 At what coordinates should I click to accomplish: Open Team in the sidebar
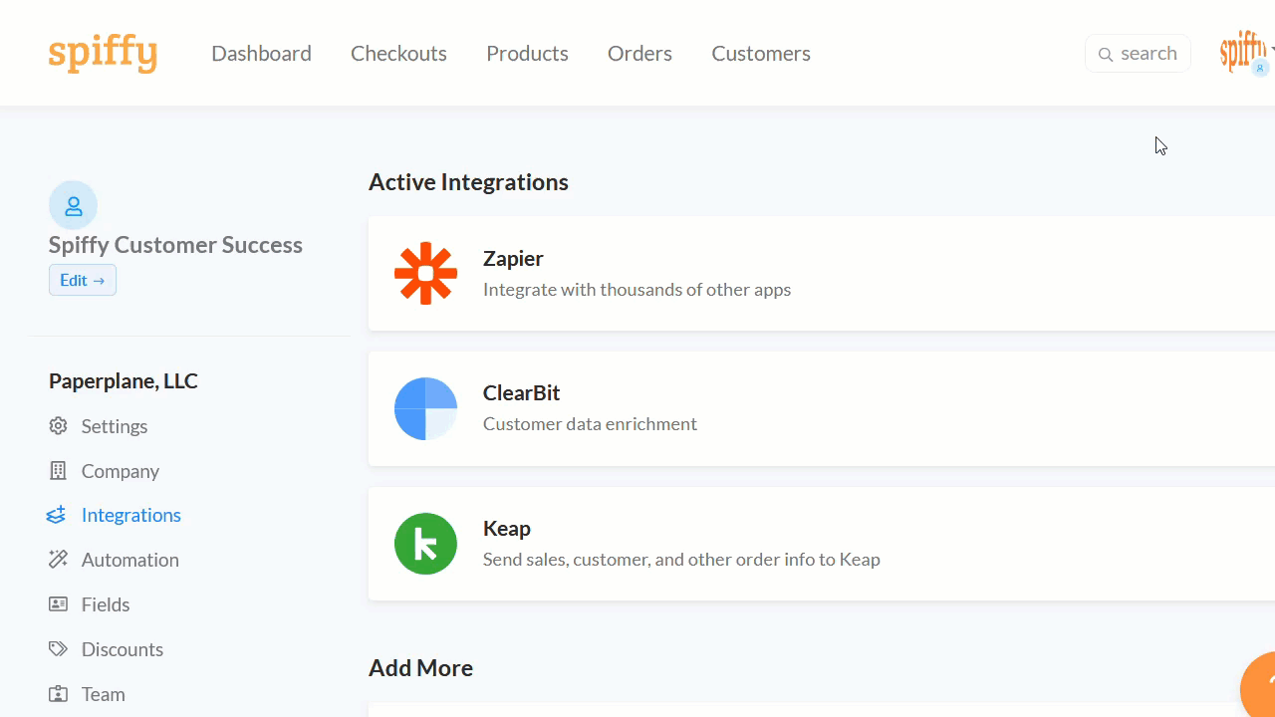coord(104,694)
